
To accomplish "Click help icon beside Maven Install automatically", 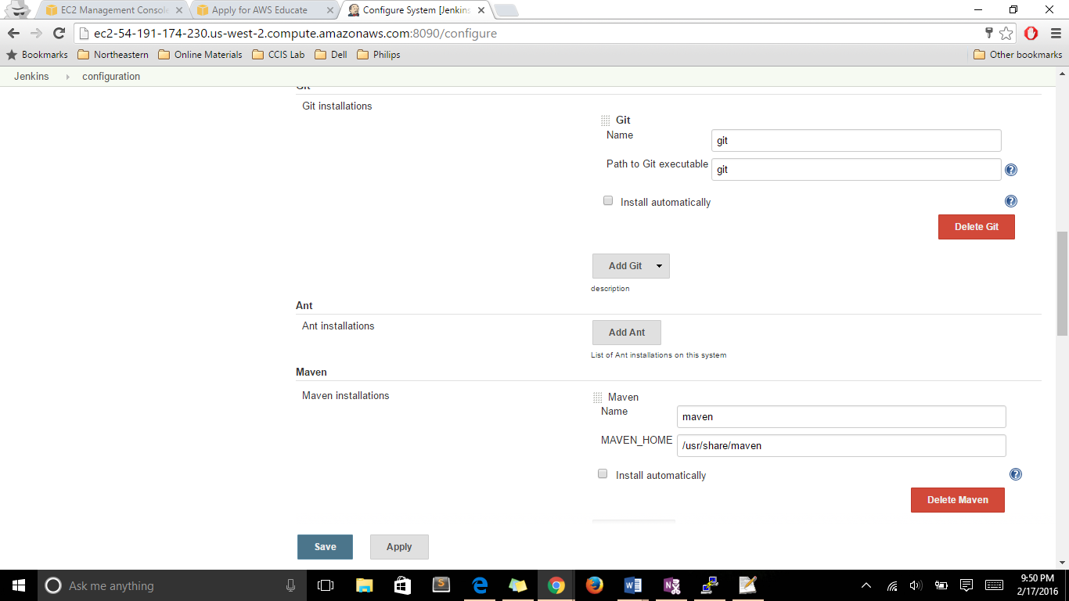I will (x=1015, y=474).
